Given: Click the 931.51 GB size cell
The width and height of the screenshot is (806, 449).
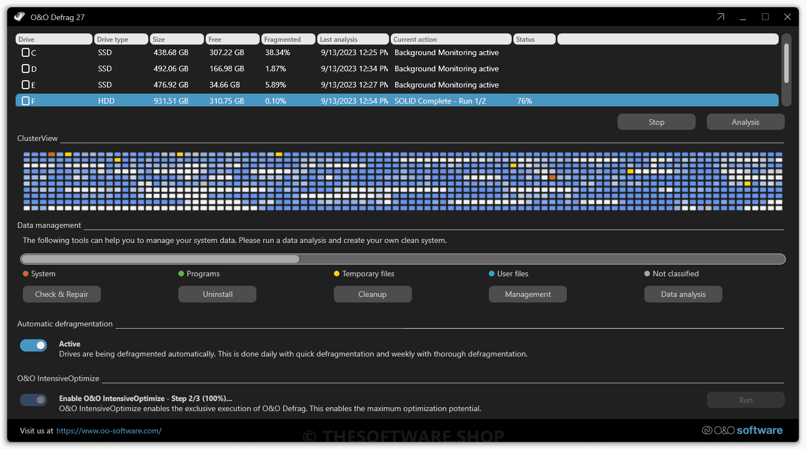Looking at the screenshot, I should pyautogui.click(x=171, y=101).
